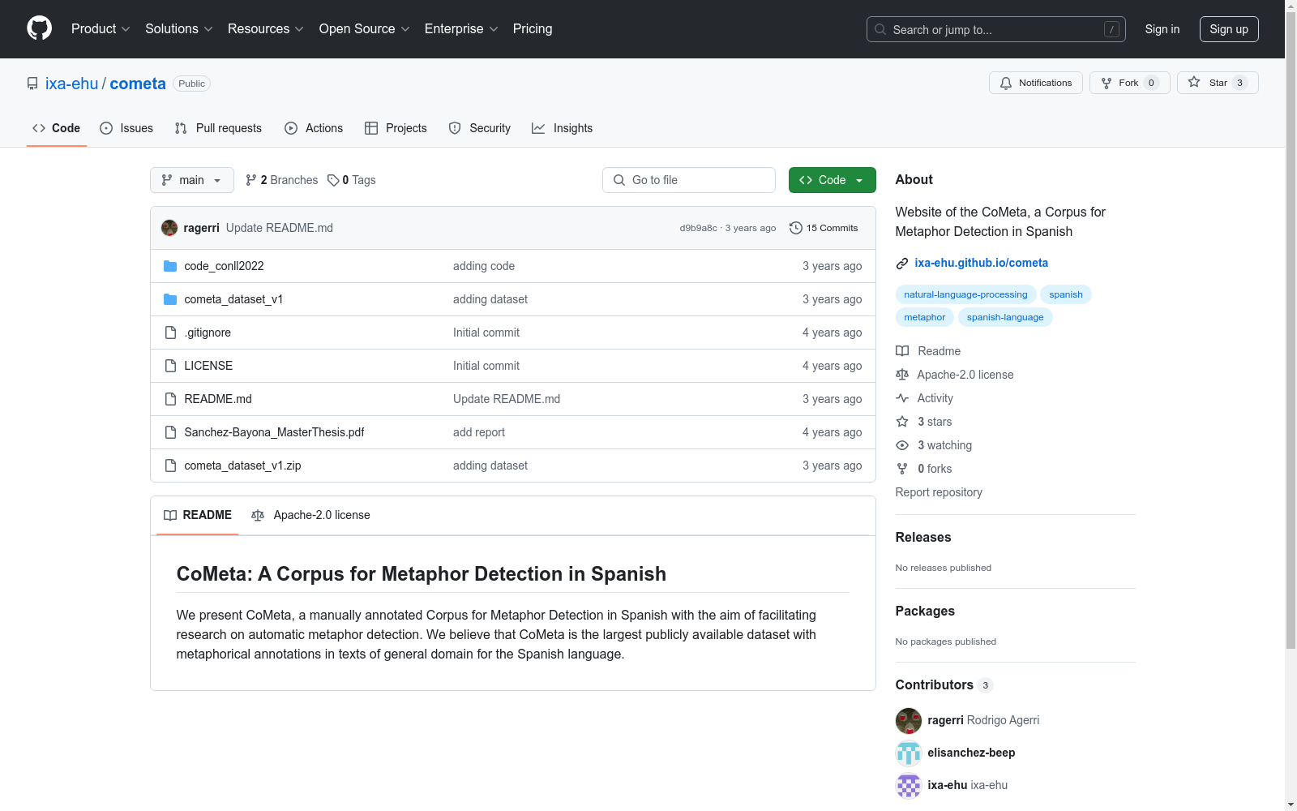
Task: Click the natural-language-processing topic tag
Action: 965,294
